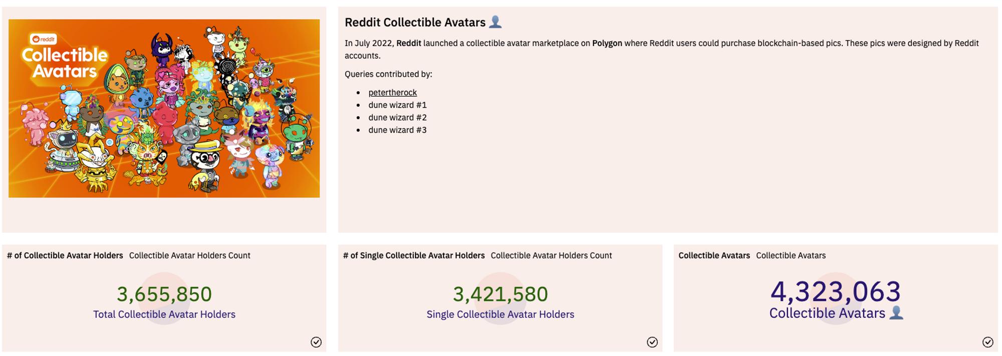Click the checkmark icon on Total Collectible Avatar Holders card
Screen dimensions: 1002x356
tap(316, 342)
